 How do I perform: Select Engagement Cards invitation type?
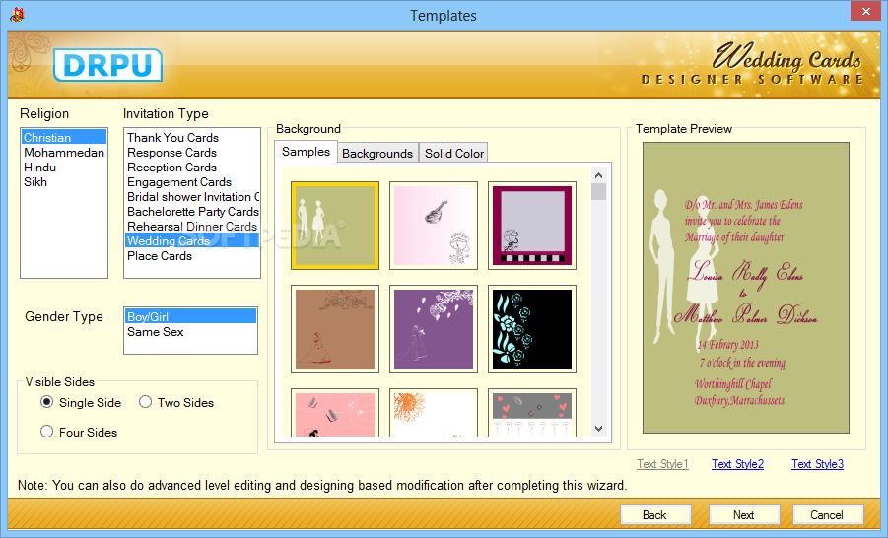click(x=192, y=181)
